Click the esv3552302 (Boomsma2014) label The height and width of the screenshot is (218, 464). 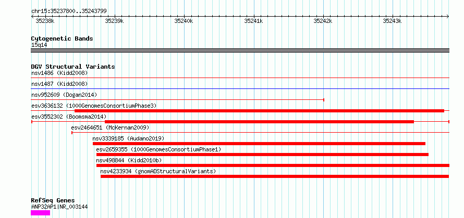click(69, 117)
